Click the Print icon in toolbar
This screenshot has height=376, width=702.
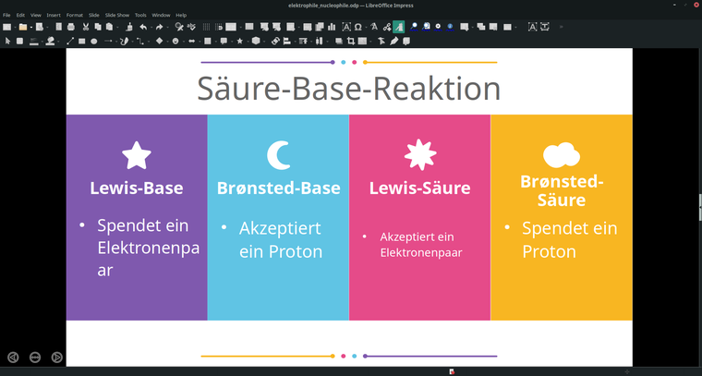(x=70, y=27)
